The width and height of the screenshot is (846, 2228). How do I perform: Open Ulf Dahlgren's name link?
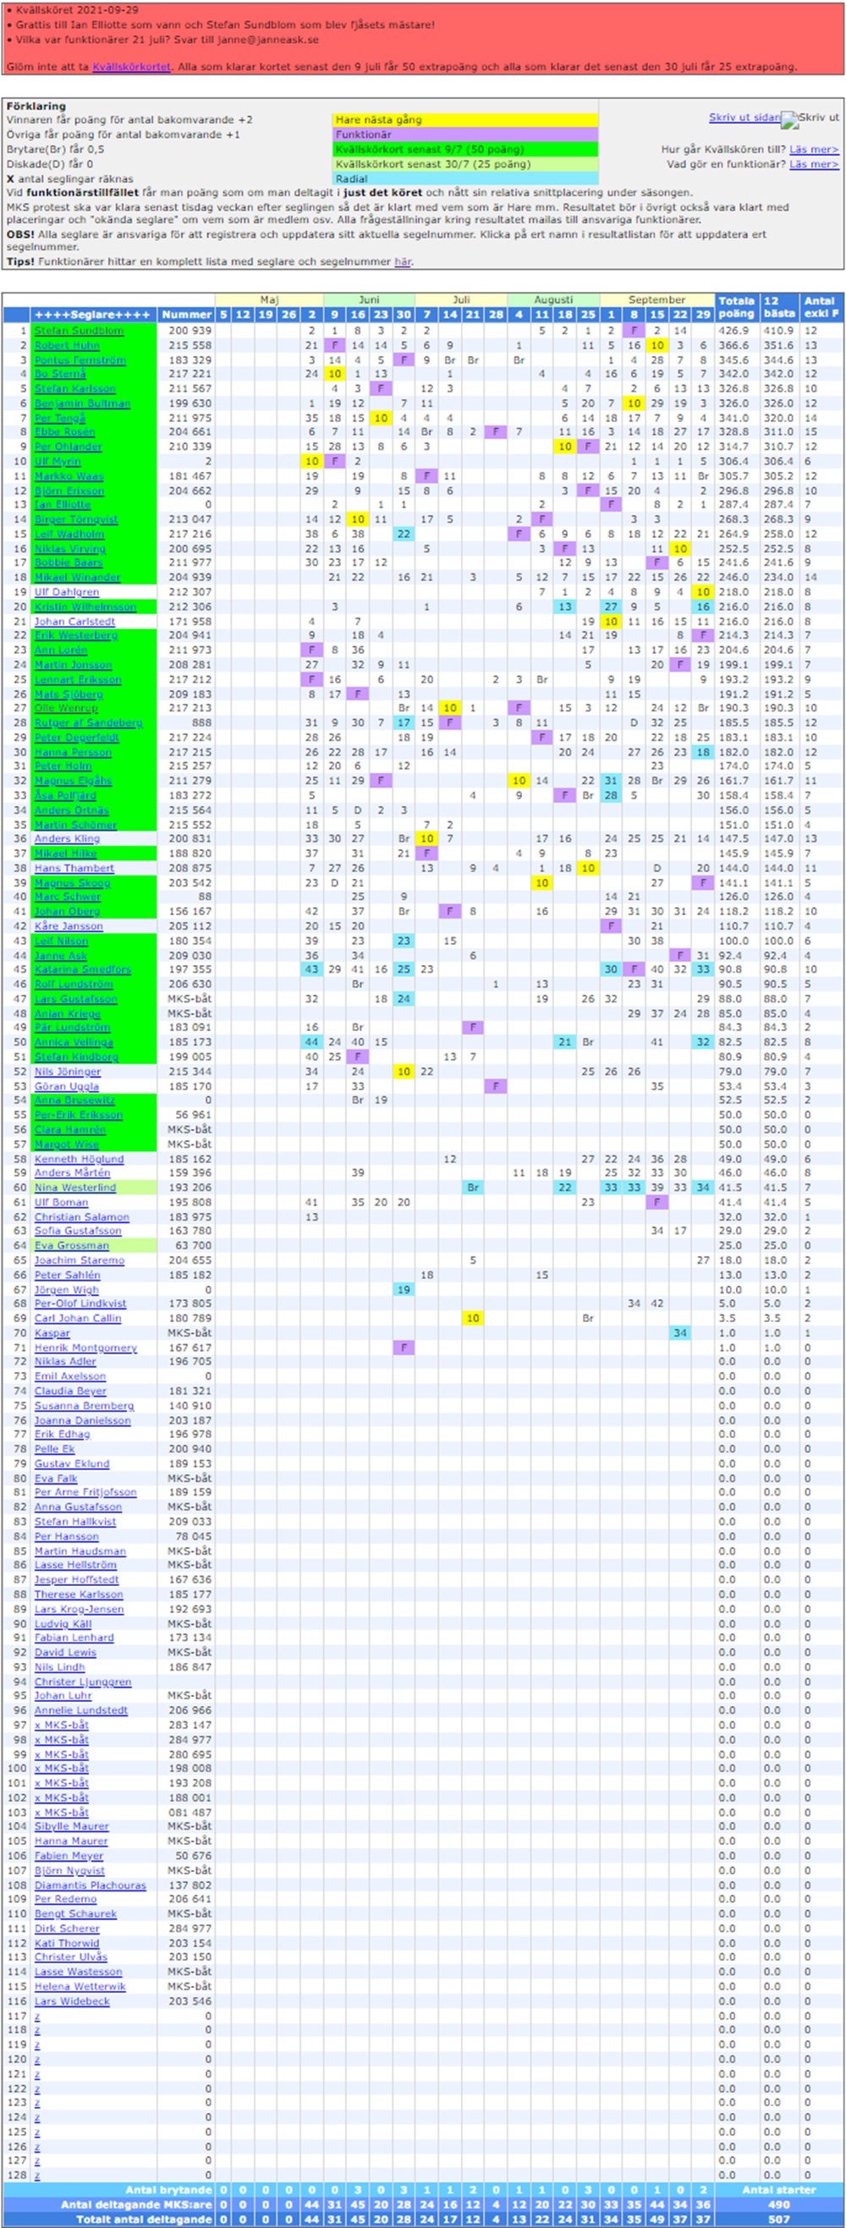67,592
